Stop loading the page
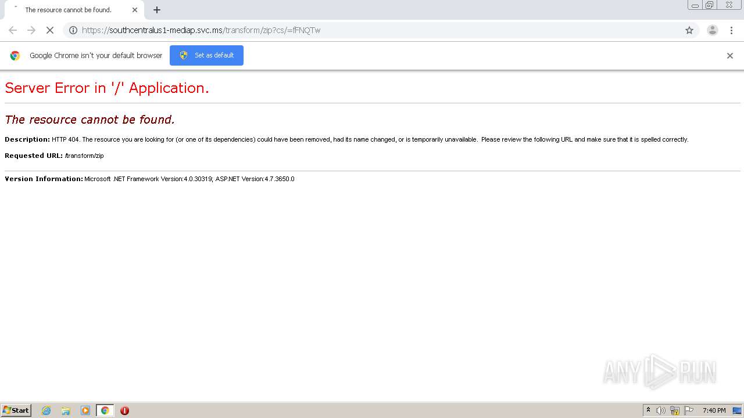This screenshot has height=418, width=744. click(50, 30)
